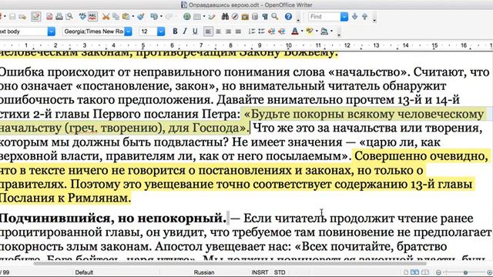
Task: Undo the last action
Action: 154,17
